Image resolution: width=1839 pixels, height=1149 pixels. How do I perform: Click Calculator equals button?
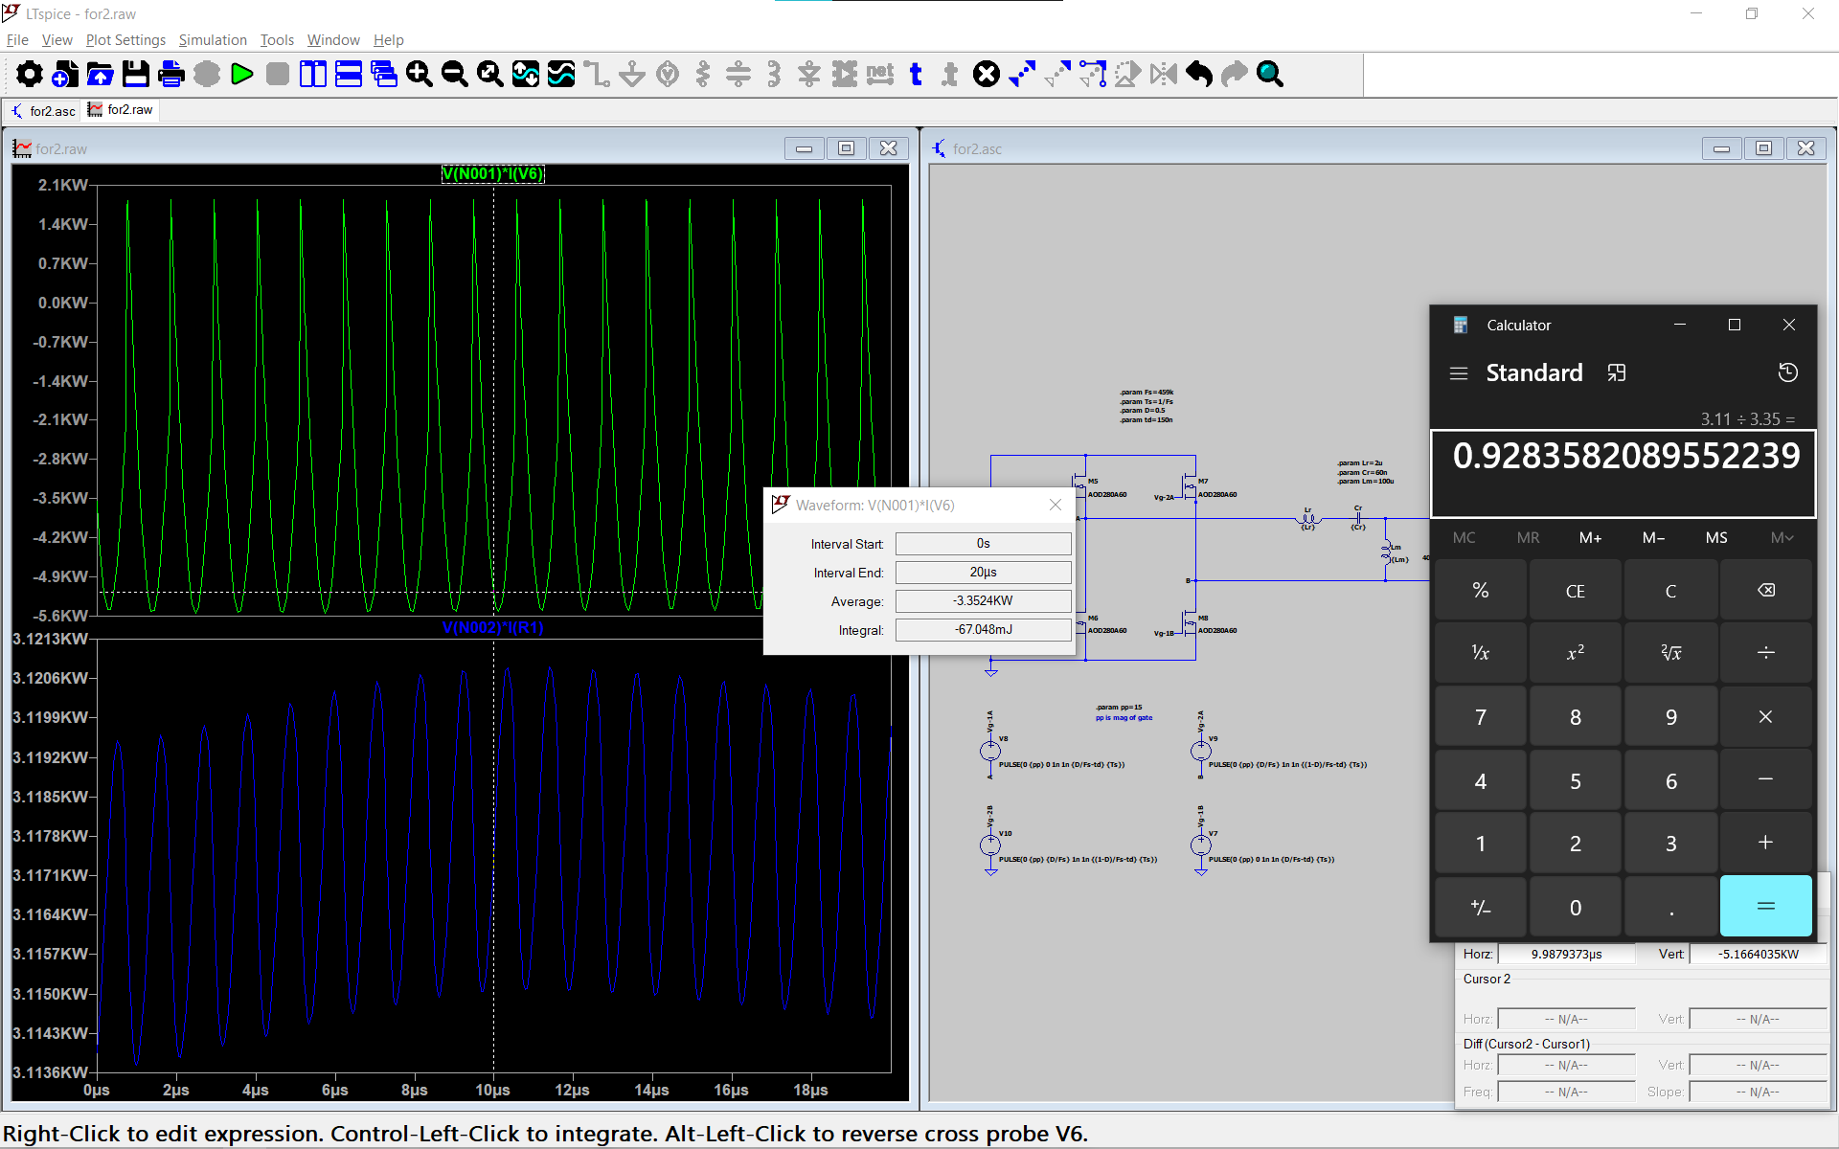1765,906
